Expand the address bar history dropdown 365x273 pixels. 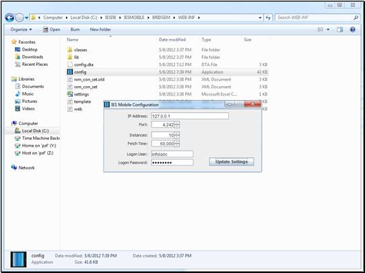(x=260, y=17)
